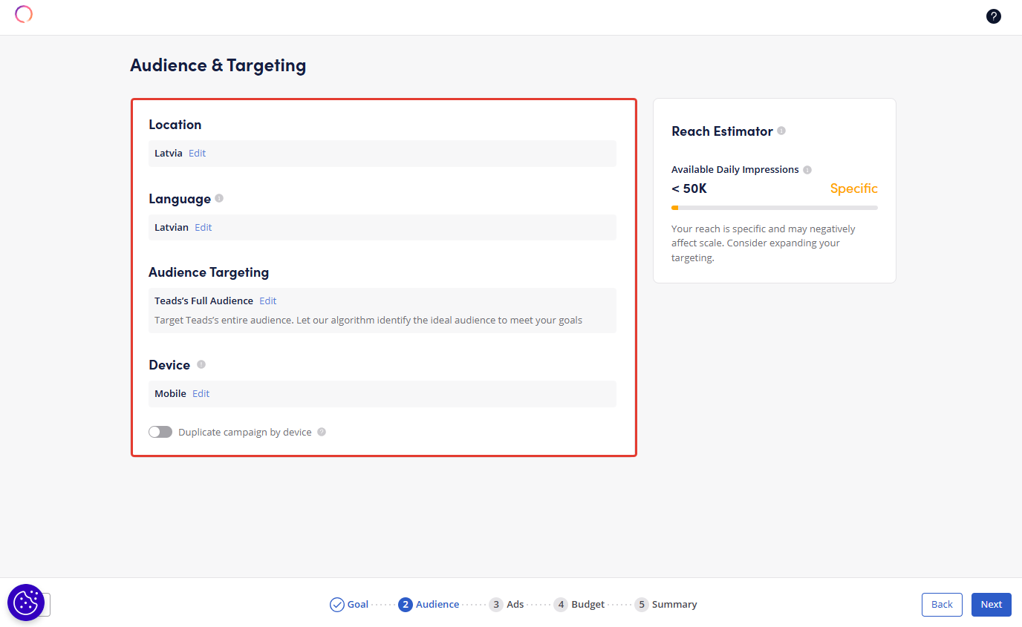
Task: Open the help question mark icon
Action: pyautogui.click(x=993, y=16)
